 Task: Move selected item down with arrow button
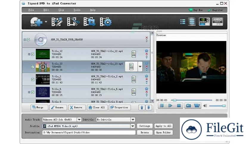[149, 107]
